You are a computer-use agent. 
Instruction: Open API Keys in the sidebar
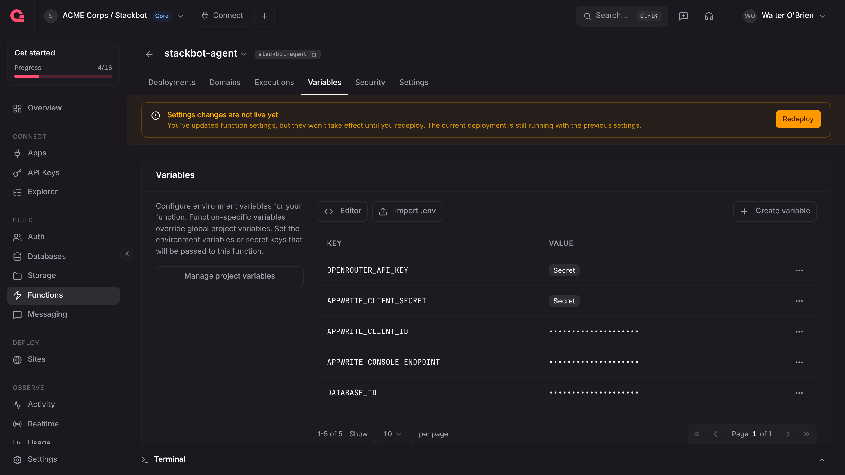[x=63, y=173]
